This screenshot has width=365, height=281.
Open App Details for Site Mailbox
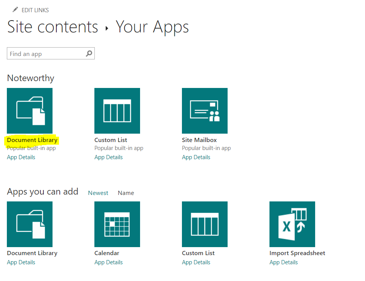(x=196, y=157)
